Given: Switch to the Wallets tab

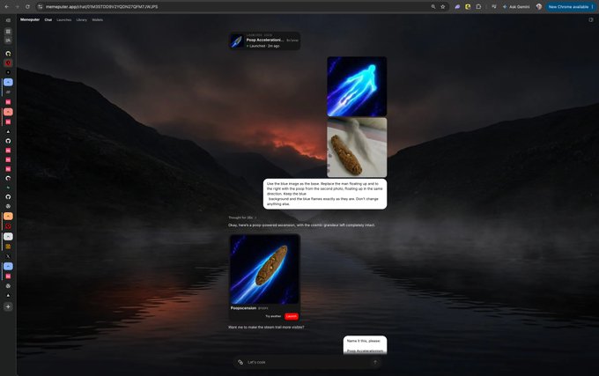Looking at the screenshot, I should (x=98, y=20).
